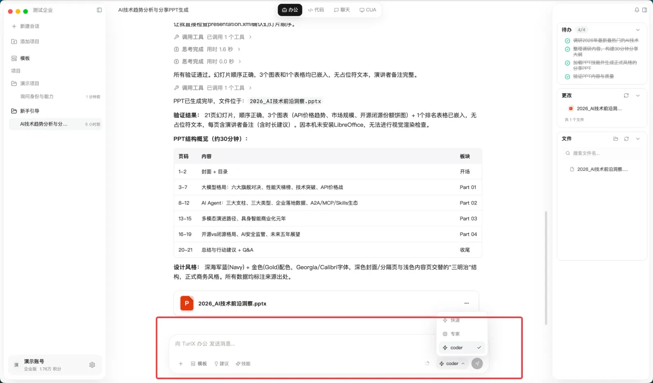Click the 测试企业 workspace name
The width and height of the screenshot is (653, 383).
(42, 10)
